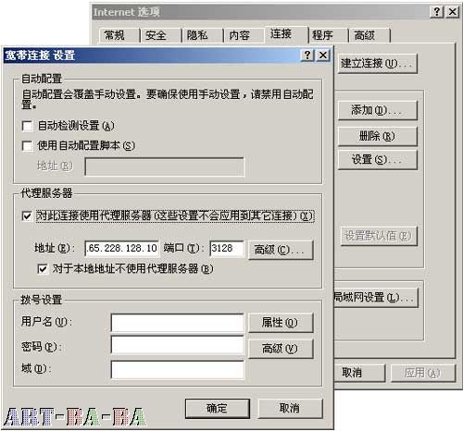Screen dimensions: 463x431
Task: Toggle 对于本地地址不使用代理服务器 checkbox
Action: [43, 269]
